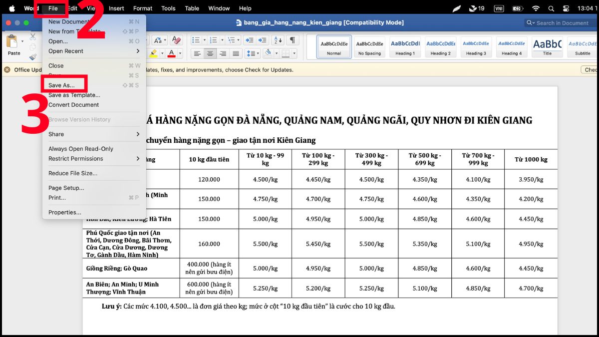Open the highlight color dropdown arrow

162,53
